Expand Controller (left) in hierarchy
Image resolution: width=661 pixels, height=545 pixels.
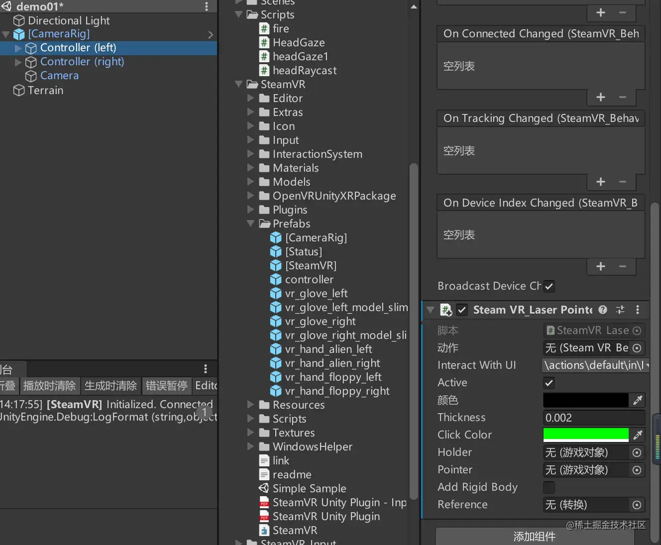pos(18,48)
